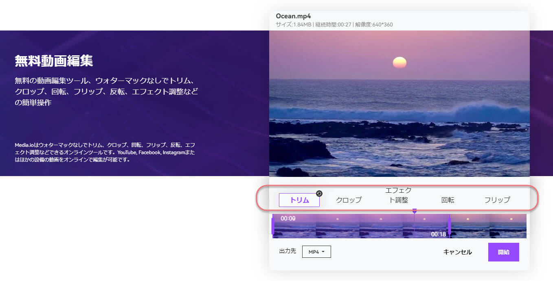The width and height of the screenshot is (553, 281).
Task: Click the right trim handle at 00:18
Action: coord(449,226)
